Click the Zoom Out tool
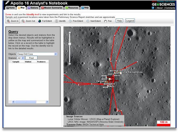Image resolution: width=179 pixels, height=133 pixels. point(28,21)
